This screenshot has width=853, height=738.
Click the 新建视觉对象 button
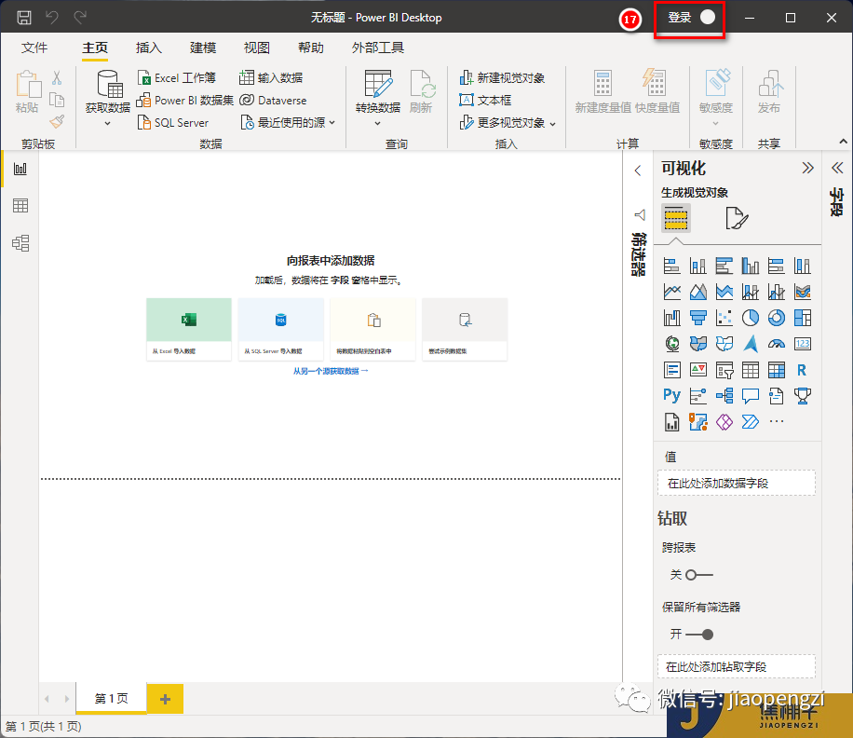[x=502, y=78]
